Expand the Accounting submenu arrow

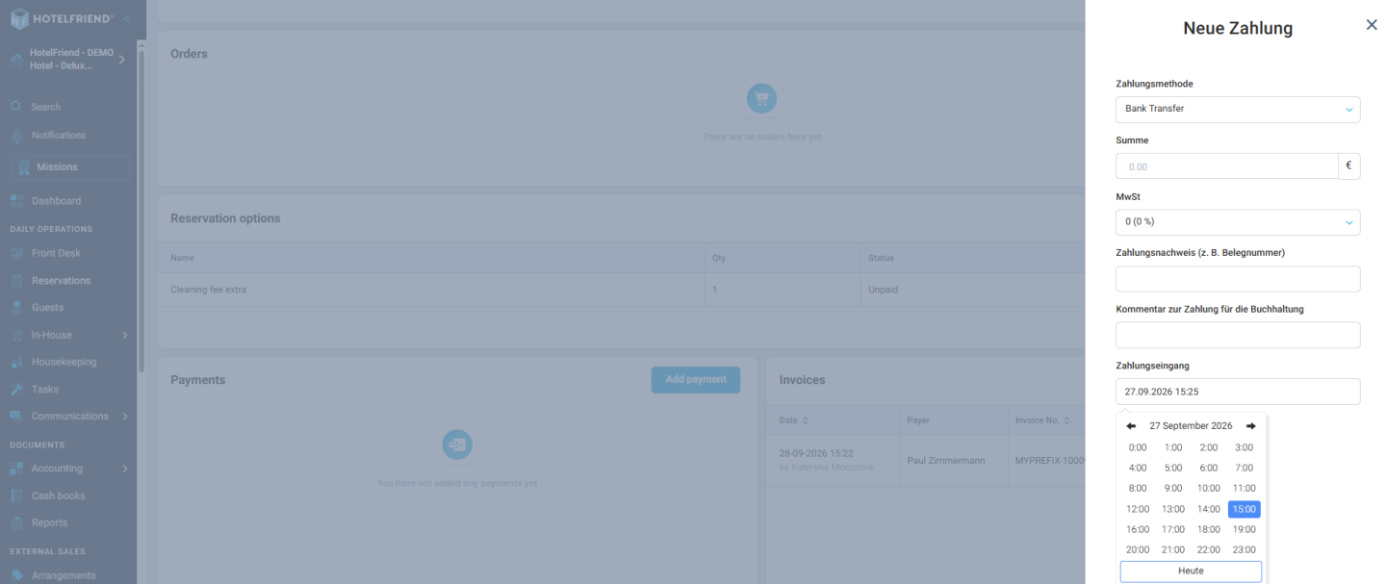pos(124,469)
